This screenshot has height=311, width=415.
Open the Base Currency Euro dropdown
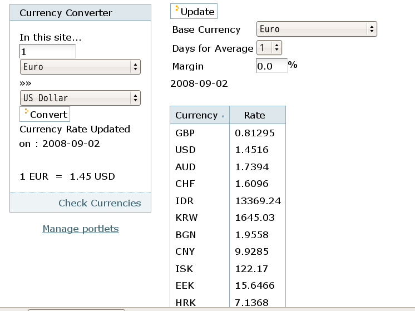pos(317,29)
